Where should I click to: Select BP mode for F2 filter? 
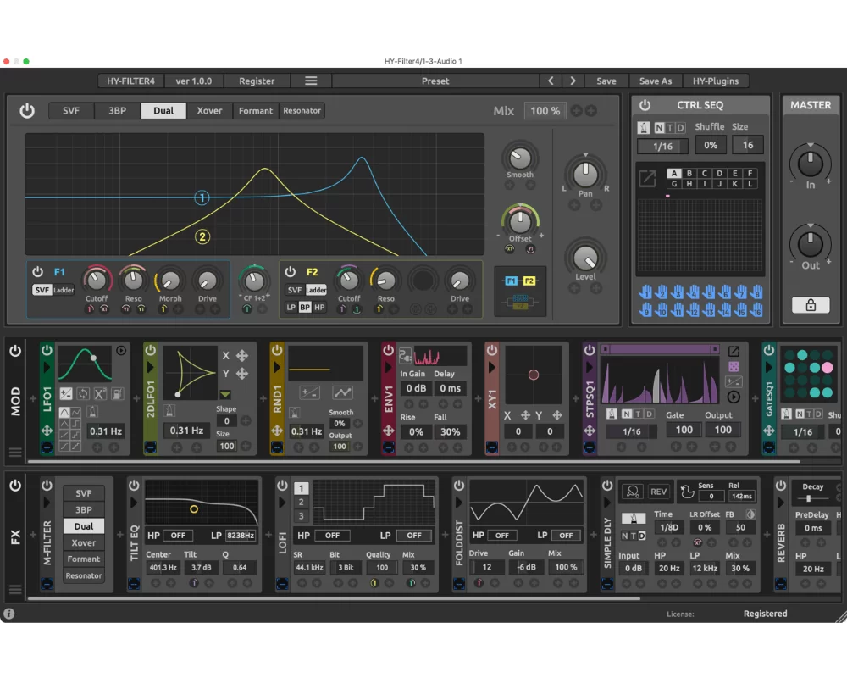coord(305,307)
